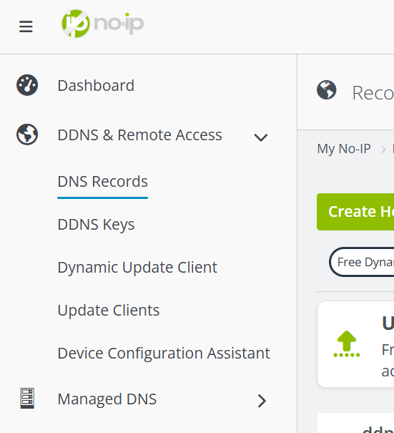Screen dimensions: 394x433
Task: Expand Managed DNS chevron arrow
Action: [262, 401]
